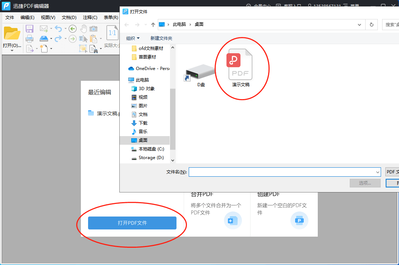Click the binoculars Find document icon

(93, 49)
